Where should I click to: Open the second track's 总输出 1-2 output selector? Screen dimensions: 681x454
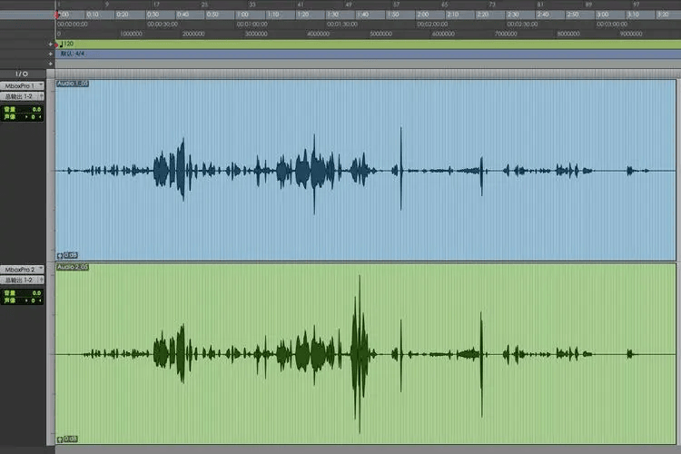(x=22, y=280)
